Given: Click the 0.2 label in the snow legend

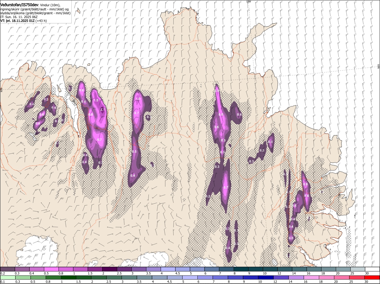Looking at the screenshot, I should 2,273.
